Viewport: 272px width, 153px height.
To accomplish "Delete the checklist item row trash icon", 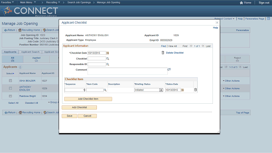I will tap(195, 90).
